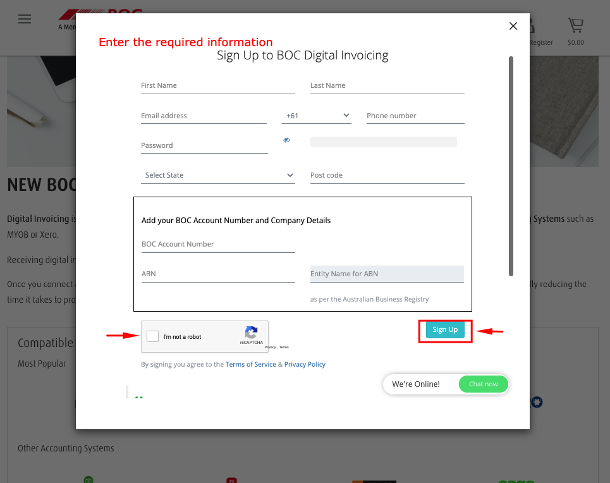This screenshot has height=483, width=610.
Task: Click the Entity Name for ABN field
Action: coord(387,274)
